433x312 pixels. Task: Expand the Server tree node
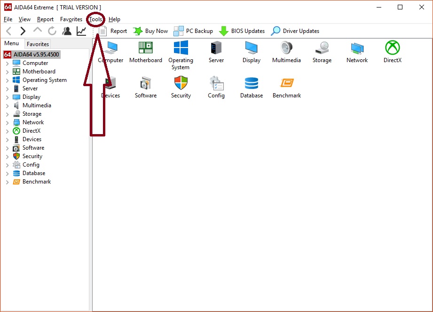tap(8, 89)
